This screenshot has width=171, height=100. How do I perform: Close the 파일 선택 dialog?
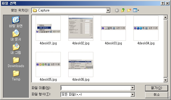pyautogui.click(x=167, y=3)
